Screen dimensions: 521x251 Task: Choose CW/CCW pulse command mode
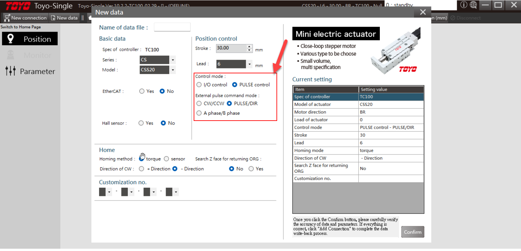click(199, 104)
